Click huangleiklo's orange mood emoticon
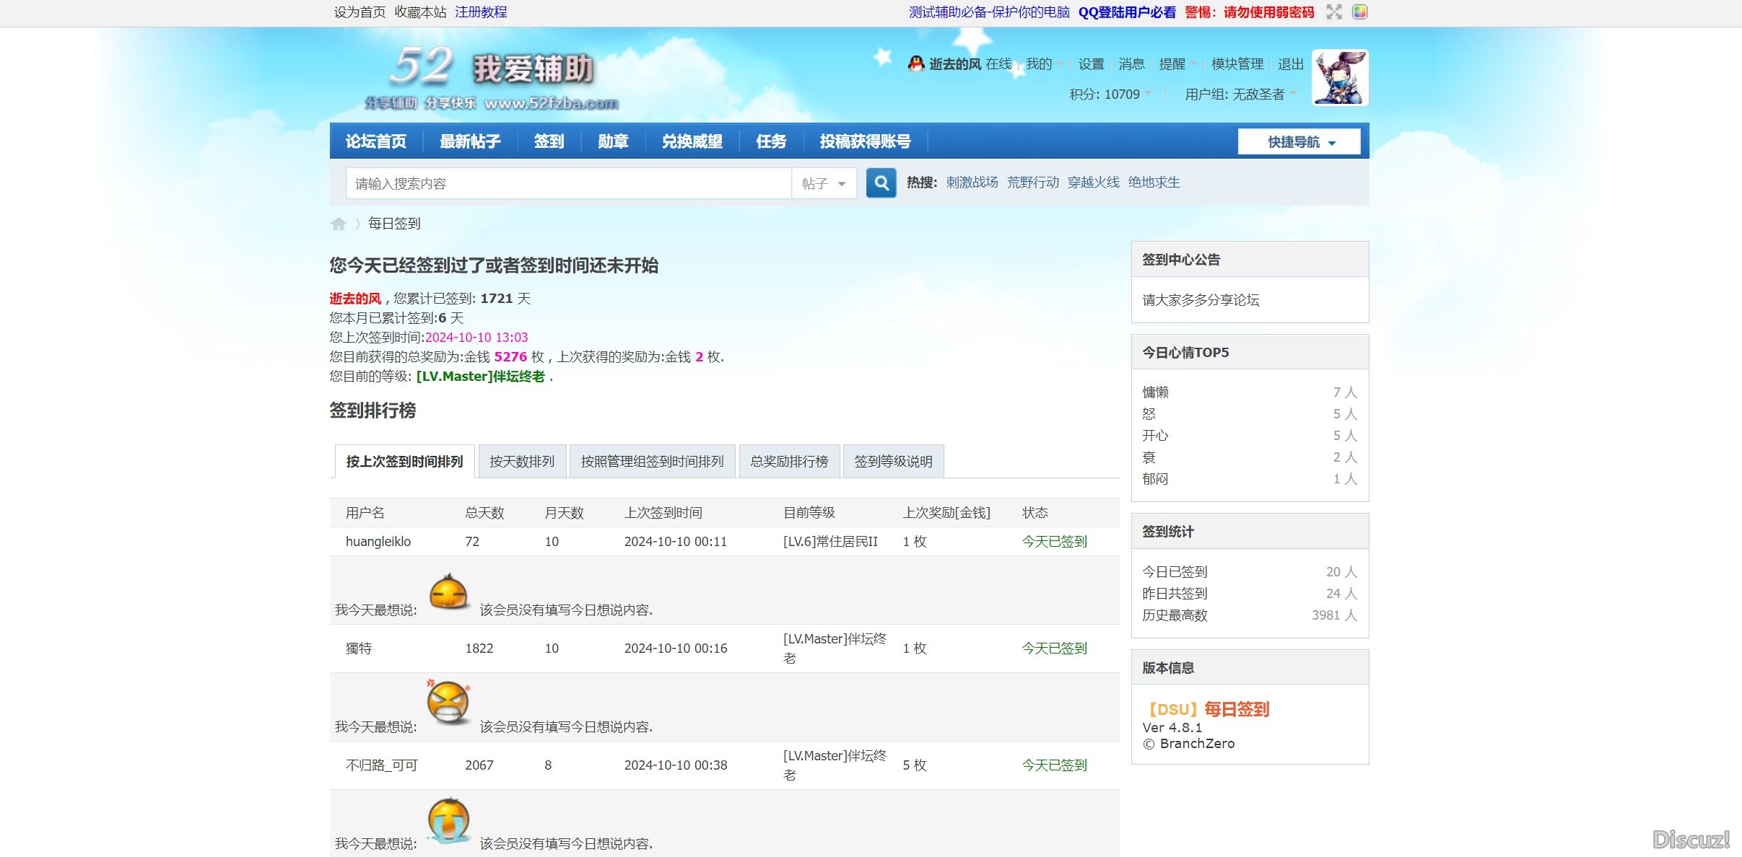Image resolution: width=1742 pixels, height=857 pixels. click(448, 593)
